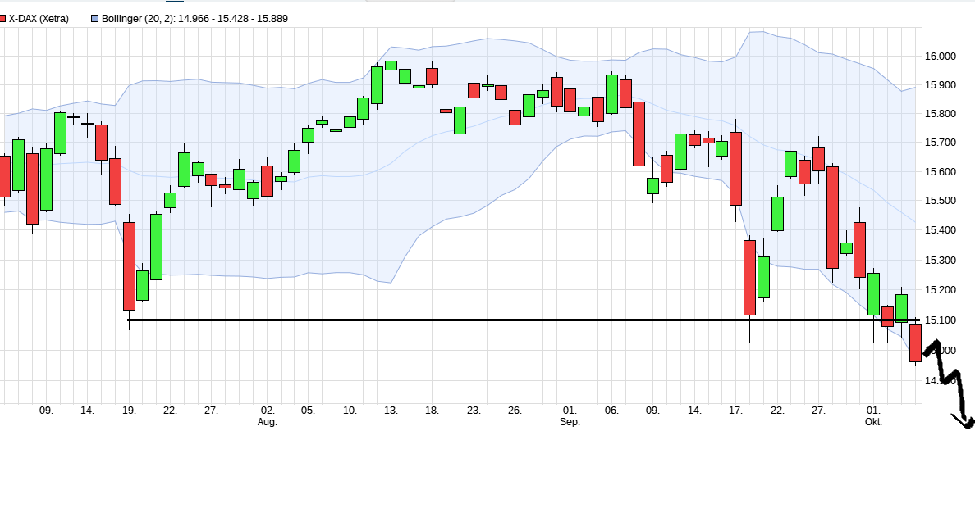975x531 pixels.
Task: Click the 16.000 price axis label
Action: [x=941, y=57]
